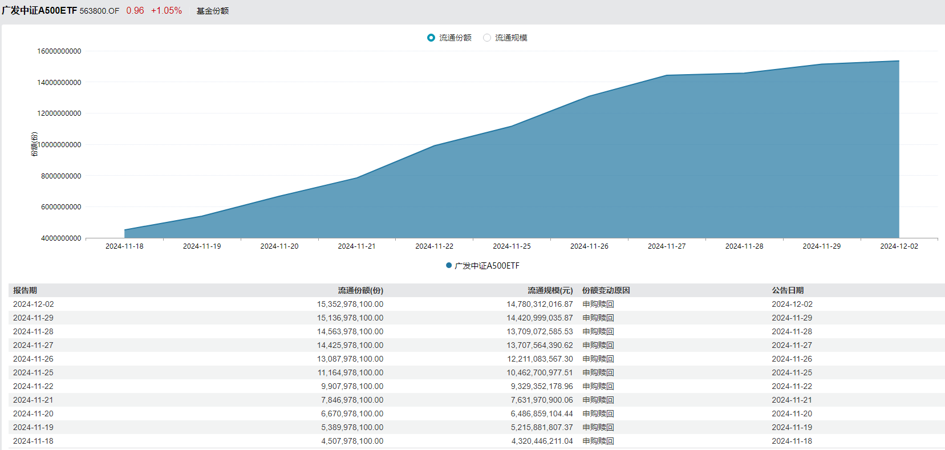Image resolution: width=945 pixels, height=450 pixels.
Task: Click the 16000000000 y-axis label
Action: click(59, 51)
